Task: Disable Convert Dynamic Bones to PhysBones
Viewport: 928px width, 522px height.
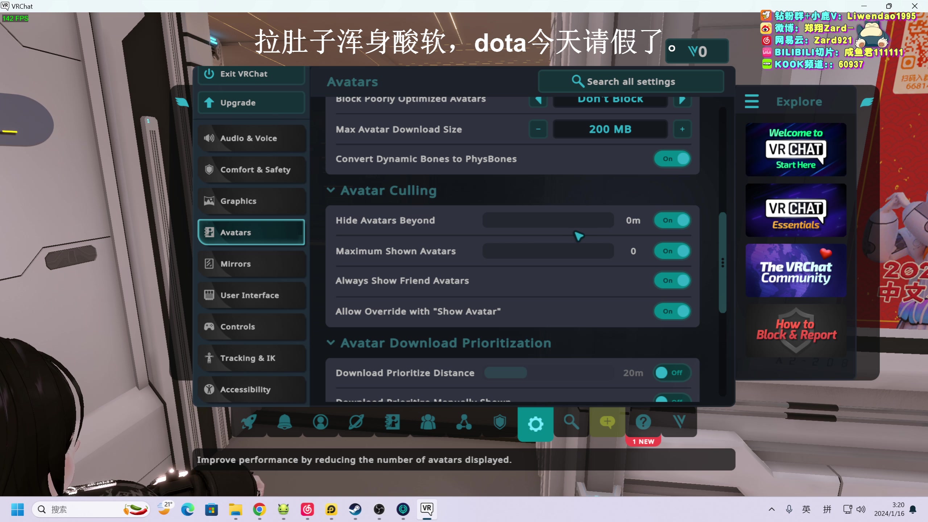Action: click(x=672, y=159)
